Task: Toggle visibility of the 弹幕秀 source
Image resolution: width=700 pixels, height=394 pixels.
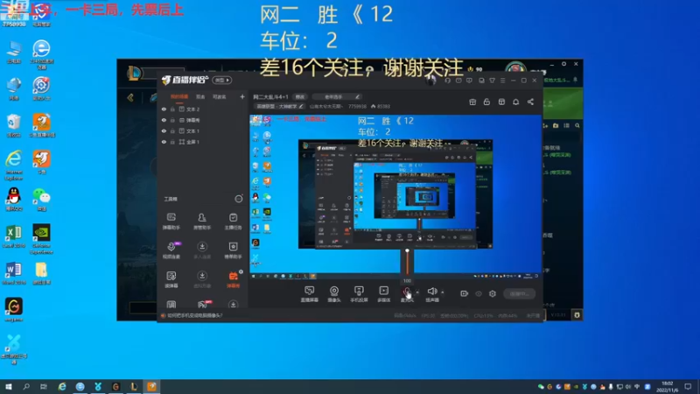Action: [x=164, y=120]
